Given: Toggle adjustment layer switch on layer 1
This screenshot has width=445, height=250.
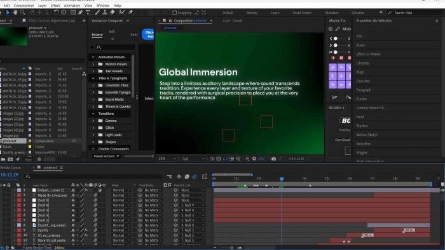Looking at the screenshot, I should tap(100, 190).
